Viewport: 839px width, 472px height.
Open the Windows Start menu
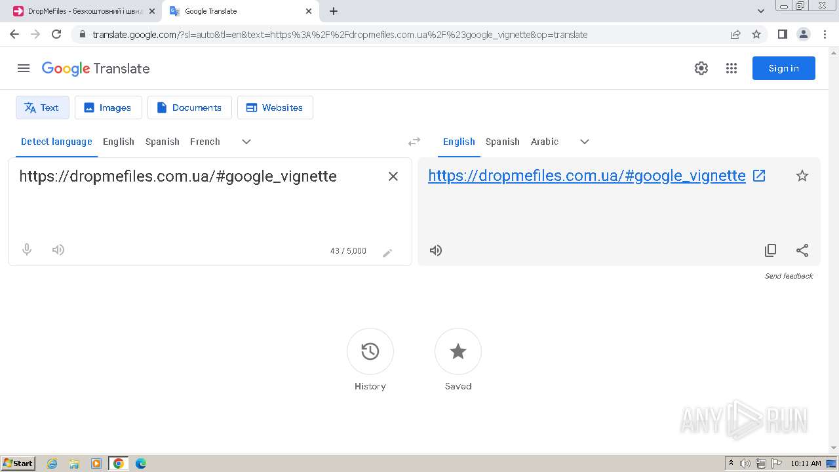point(18,463)
